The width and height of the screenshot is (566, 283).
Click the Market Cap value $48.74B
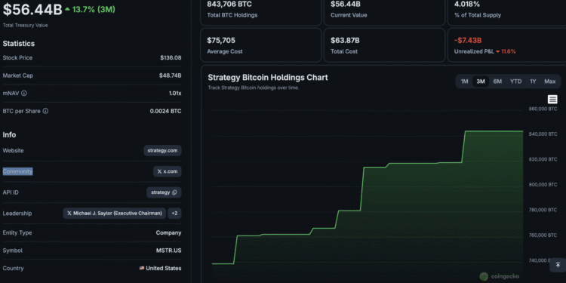point(170,75)
